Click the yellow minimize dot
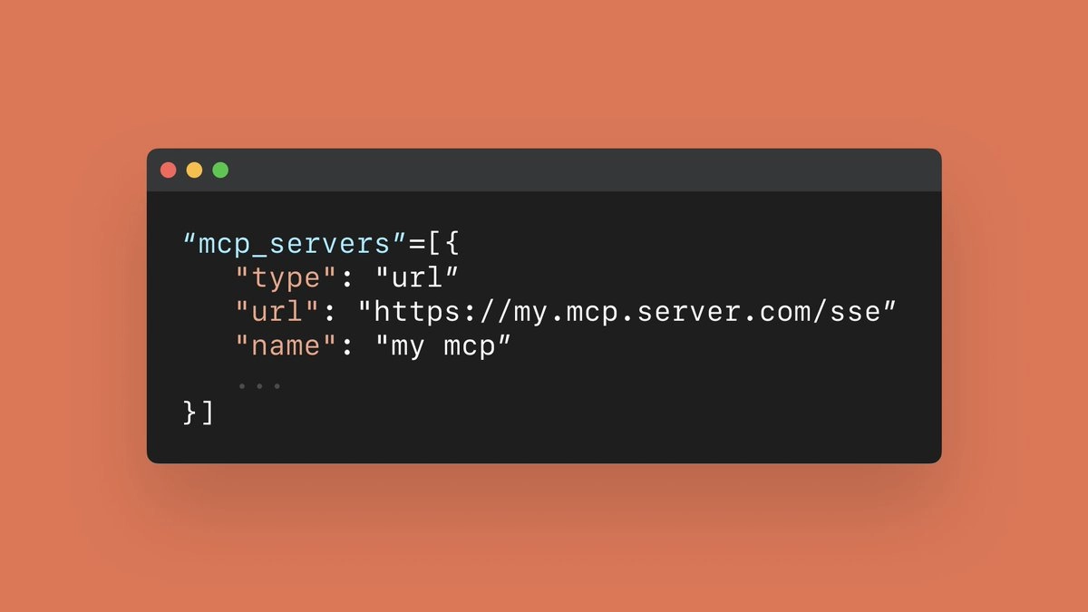Image resolution: width=1088 pixels, height=612 pixels. (194, 170)
